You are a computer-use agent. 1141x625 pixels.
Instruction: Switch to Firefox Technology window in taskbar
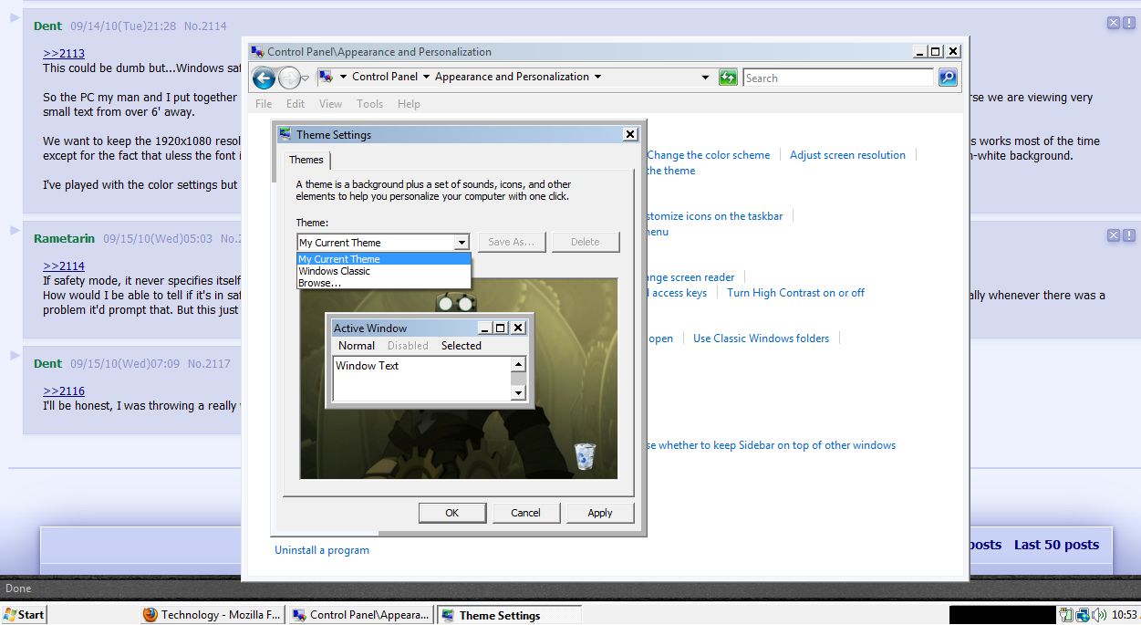click(213, 615)
